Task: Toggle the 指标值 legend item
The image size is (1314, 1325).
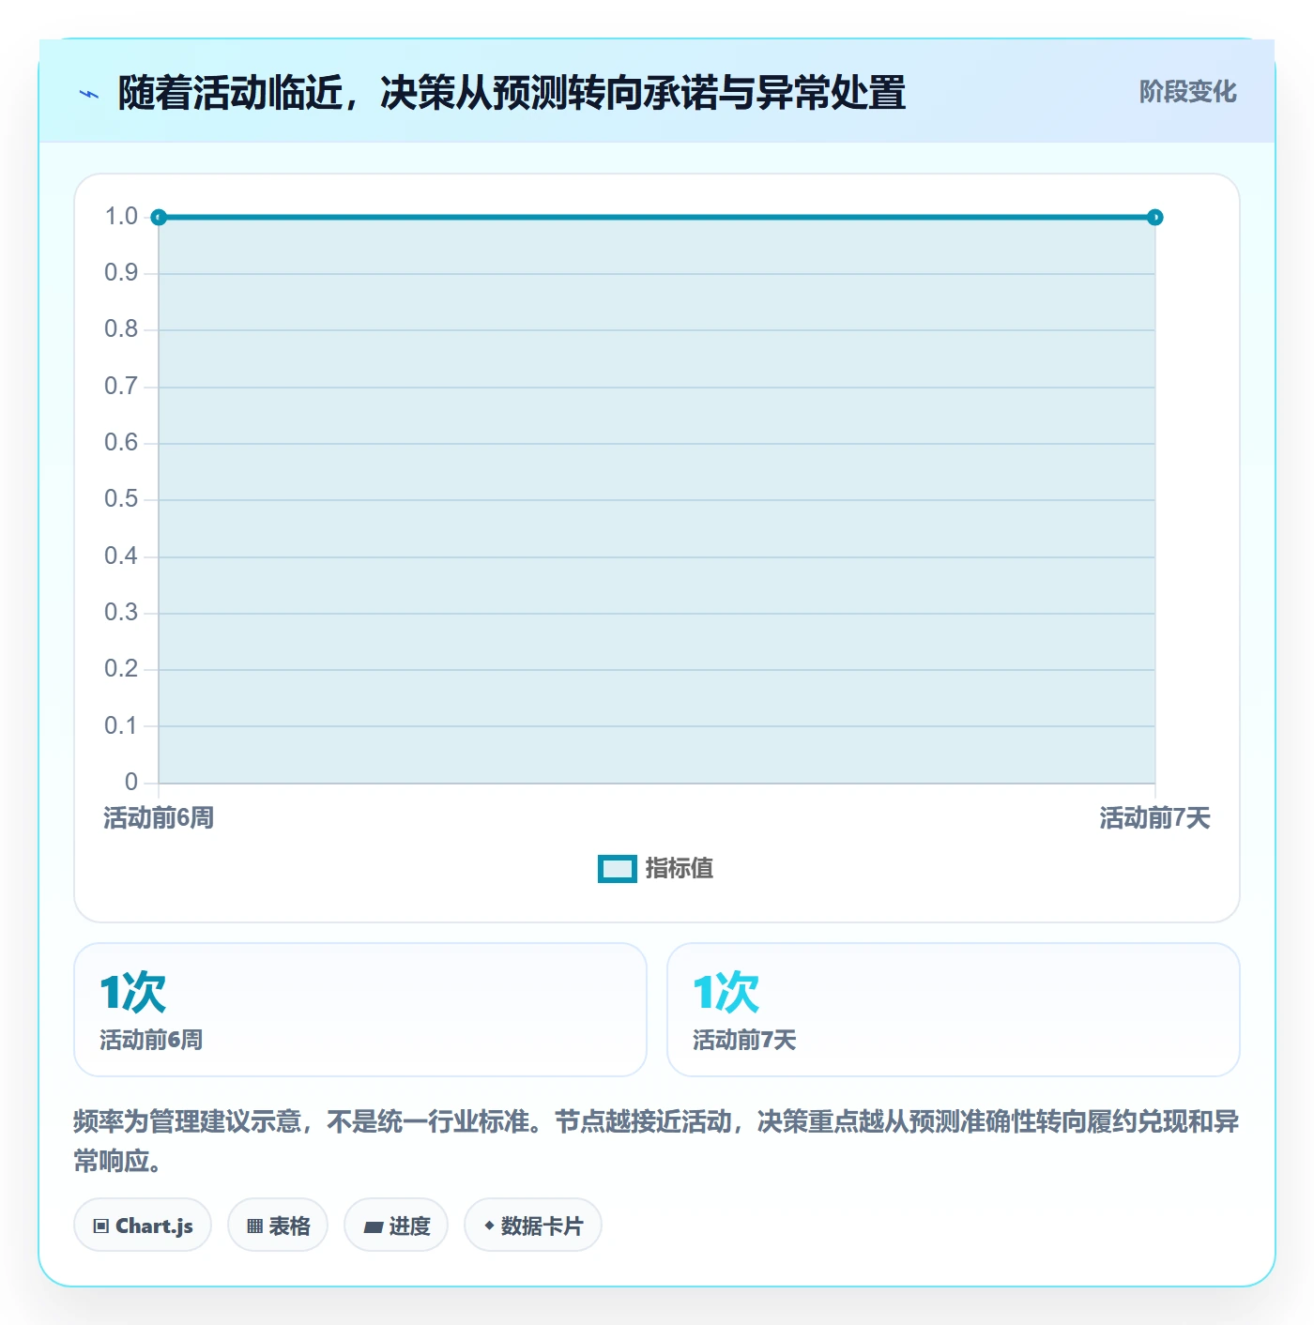Action: pyautogui.click(x=655, y=869)
